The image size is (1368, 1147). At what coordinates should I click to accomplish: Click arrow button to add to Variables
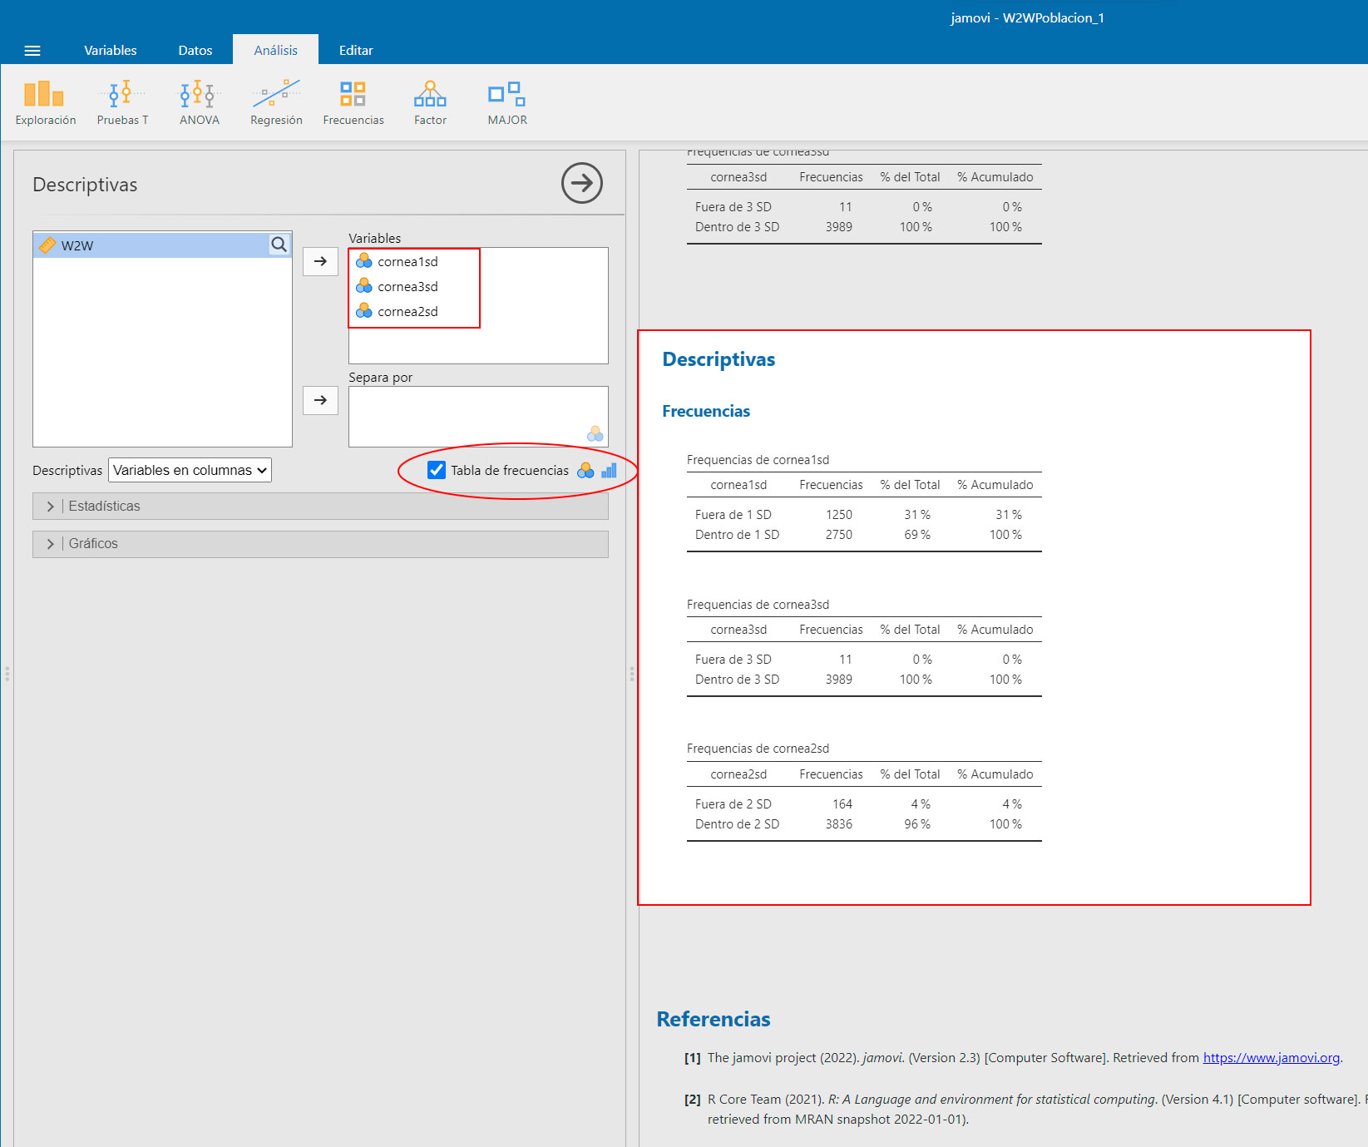pyautogui.click(x=320, y=261)
